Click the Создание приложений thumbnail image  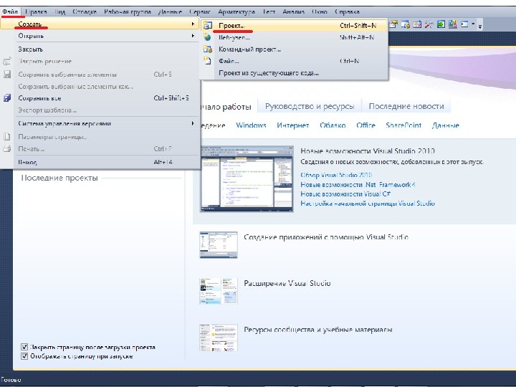click(x=219, y=245)
